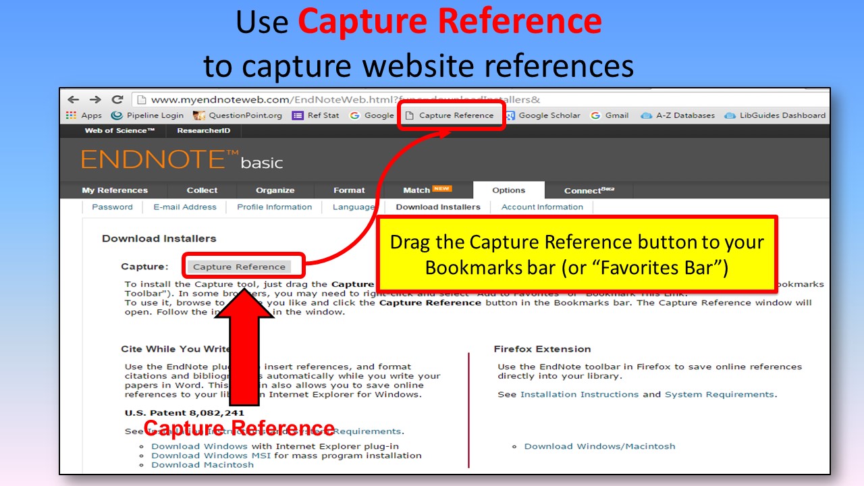The image size is (864, 486).
Task: Click the browser back arrow
Action: [74, 99]
